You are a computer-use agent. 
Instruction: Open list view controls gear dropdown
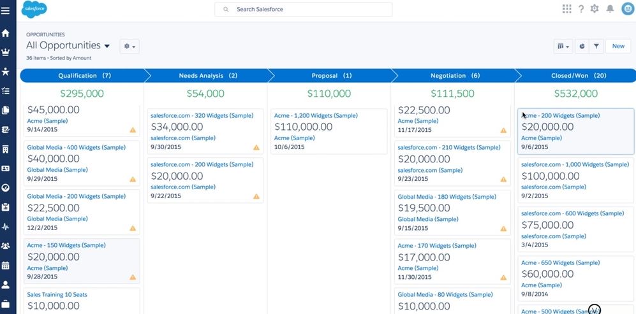[x=129, y=46]
